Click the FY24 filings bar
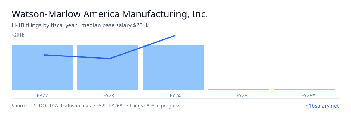This screenshot has width=351, height=117. pos(173,68)
